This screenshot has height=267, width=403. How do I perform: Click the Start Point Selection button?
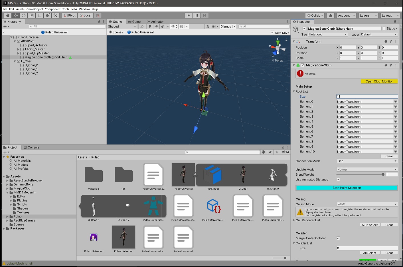(347, 188)
